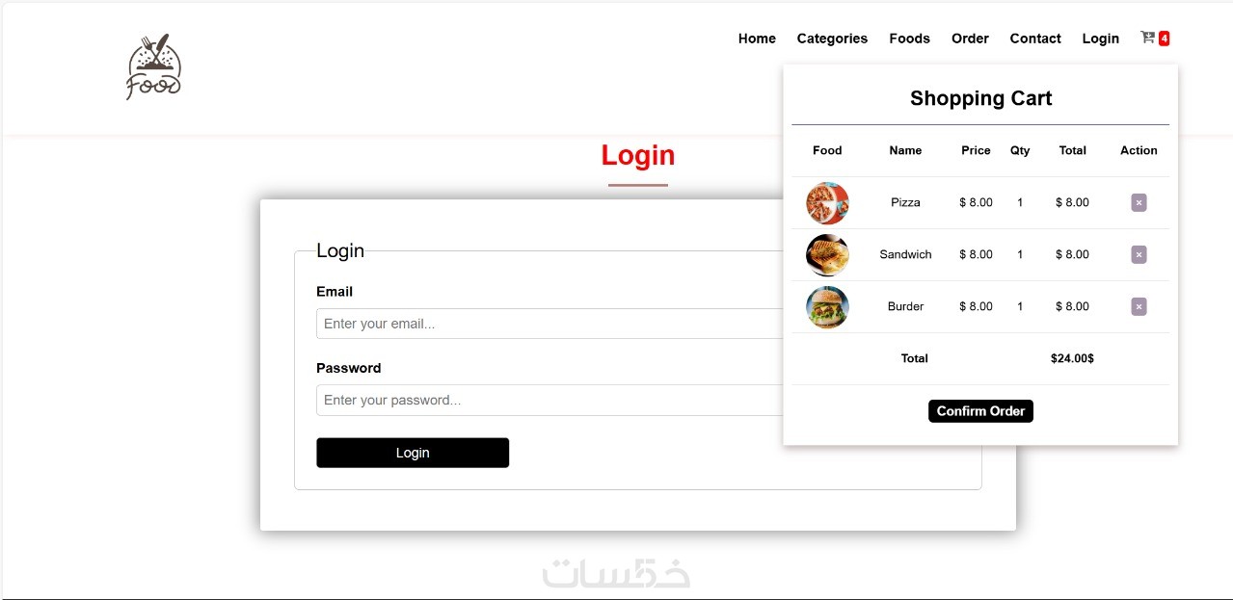The image size is (1233, 600).
Task: Open the Categories menu item
Action: 832,39
